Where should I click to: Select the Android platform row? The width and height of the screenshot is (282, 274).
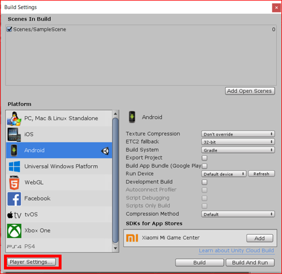59,150
